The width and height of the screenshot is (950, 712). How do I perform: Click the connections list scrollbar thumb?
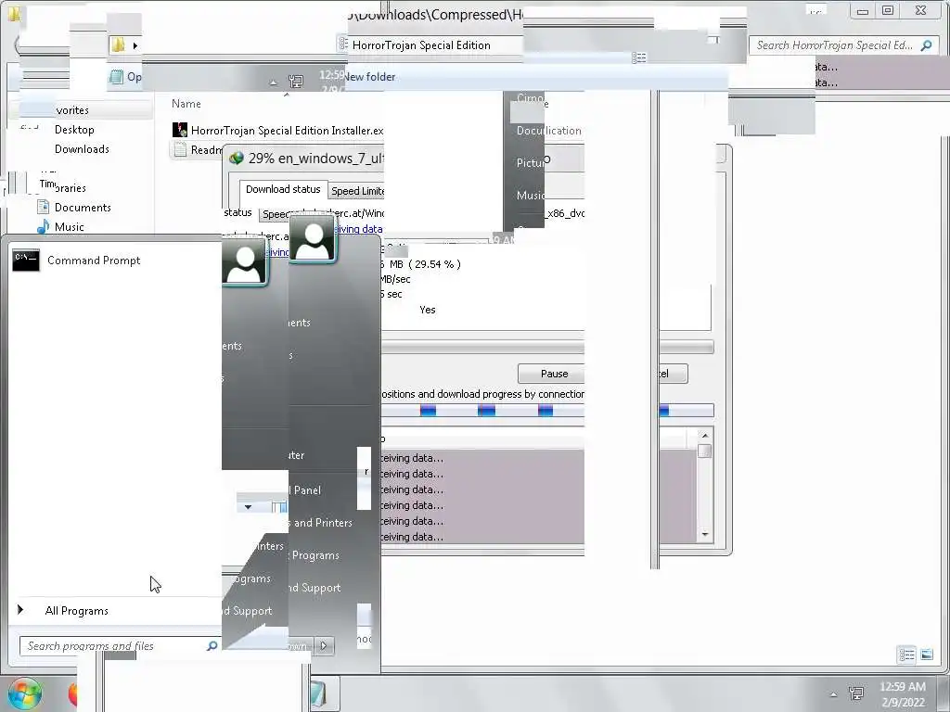(705, 451)
